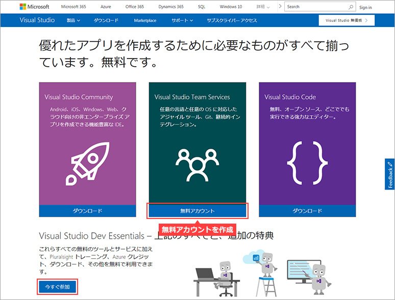
Task: Open Windows 10 link
Action: 231,7
